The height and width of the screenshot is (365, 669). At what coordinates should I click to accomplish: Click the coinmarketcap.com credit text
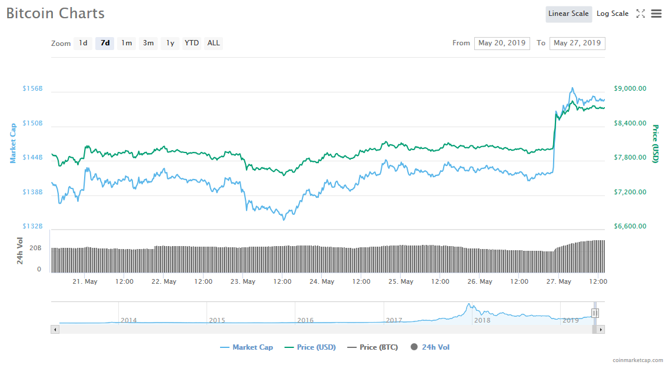[x=637, y=360]
